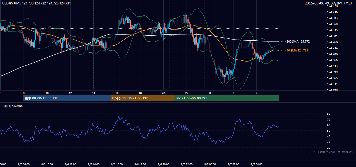Click hour label 18 under price chart
This screenshot has width=356, height=167.
pyautogui.click(x=140, y=93)
